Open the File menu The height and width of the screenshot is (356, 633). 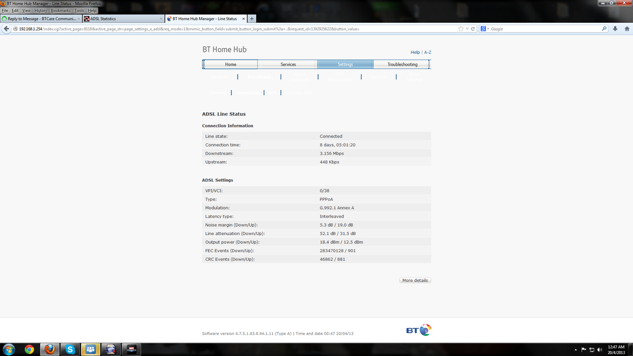(5, 11)
